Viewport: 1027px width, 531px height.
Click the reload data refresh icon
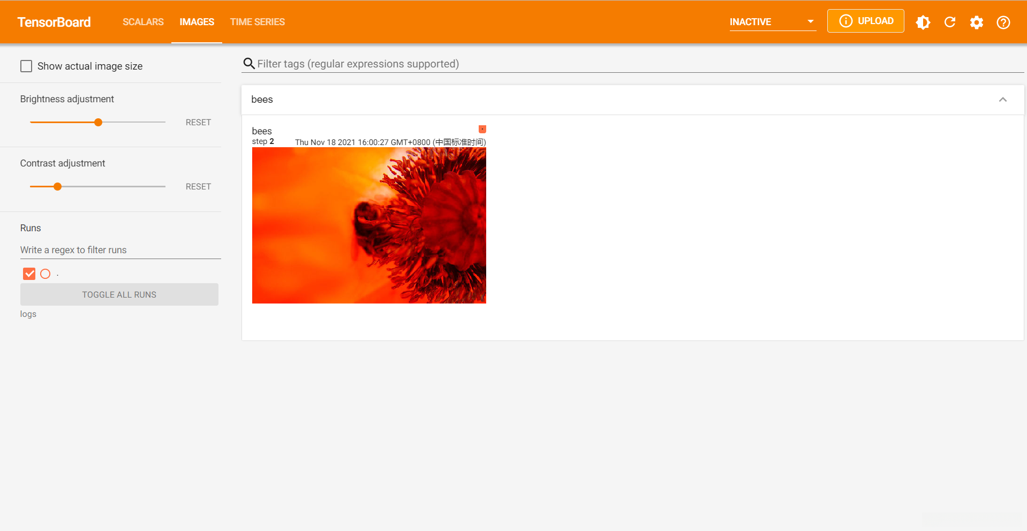[x=950, y=22]
